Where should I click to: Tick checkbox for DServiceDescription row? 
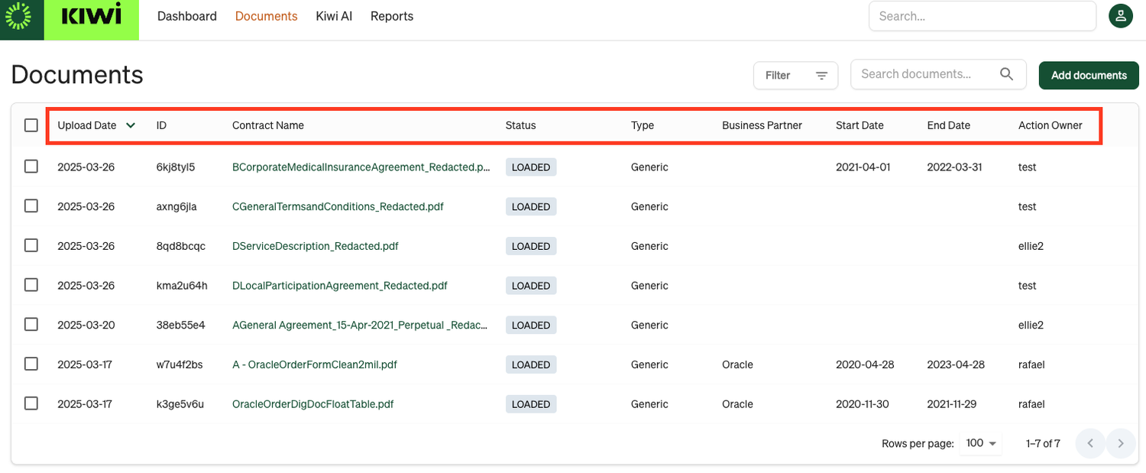tap(31, 246)
